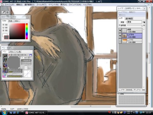Switch to the 選択範囲 tab in the layer panel
This screenshot has width=153, height=115.
coord(129,19)
